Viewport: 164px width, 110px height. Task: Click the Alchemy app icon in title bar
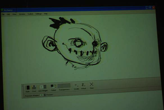point(2,10)
